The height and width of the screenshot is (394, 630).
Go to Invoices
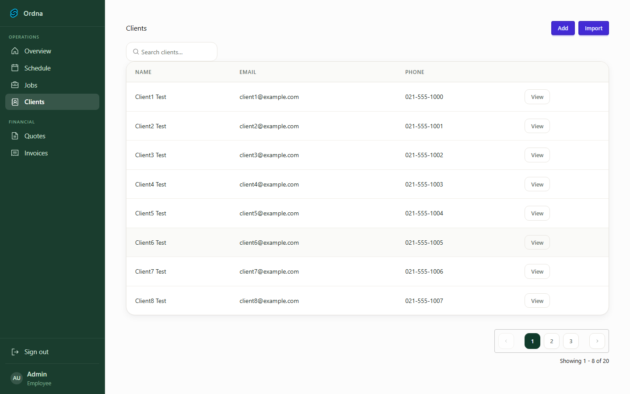52,153
